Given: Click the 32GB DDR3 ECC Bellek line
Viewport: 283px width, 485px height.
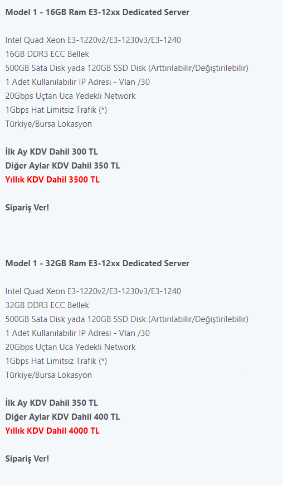Looking at the screenshot, I should click(47, 305).
